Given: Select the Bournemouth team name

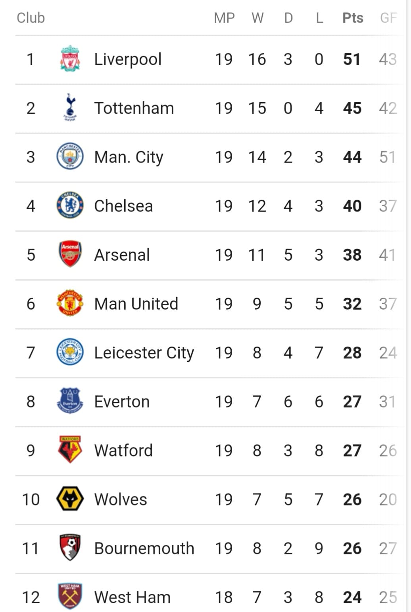Looking at the screenshot, I should tap(144, 548).
